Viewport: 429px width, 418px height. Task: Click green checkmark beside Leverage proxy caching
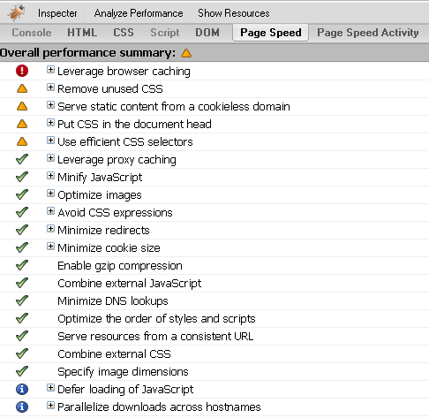(22, 159)
